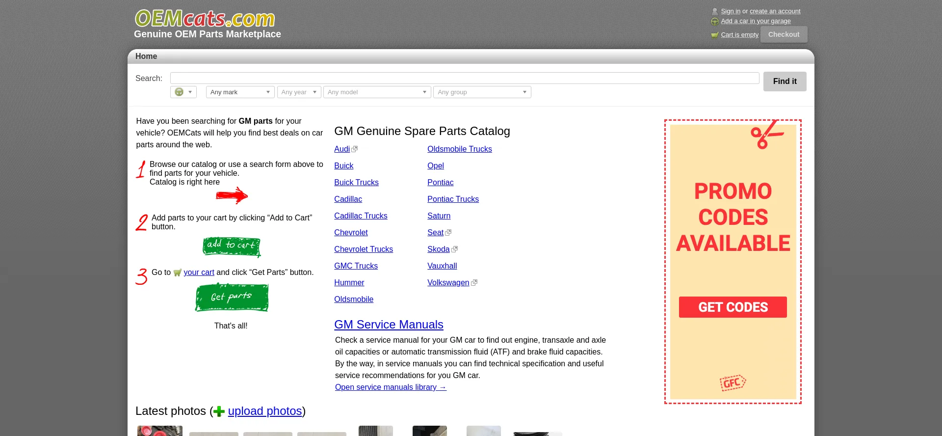Click the Checkout button
Screen dimensions: 942x436
pyautogui.click(x=784, y=34)
